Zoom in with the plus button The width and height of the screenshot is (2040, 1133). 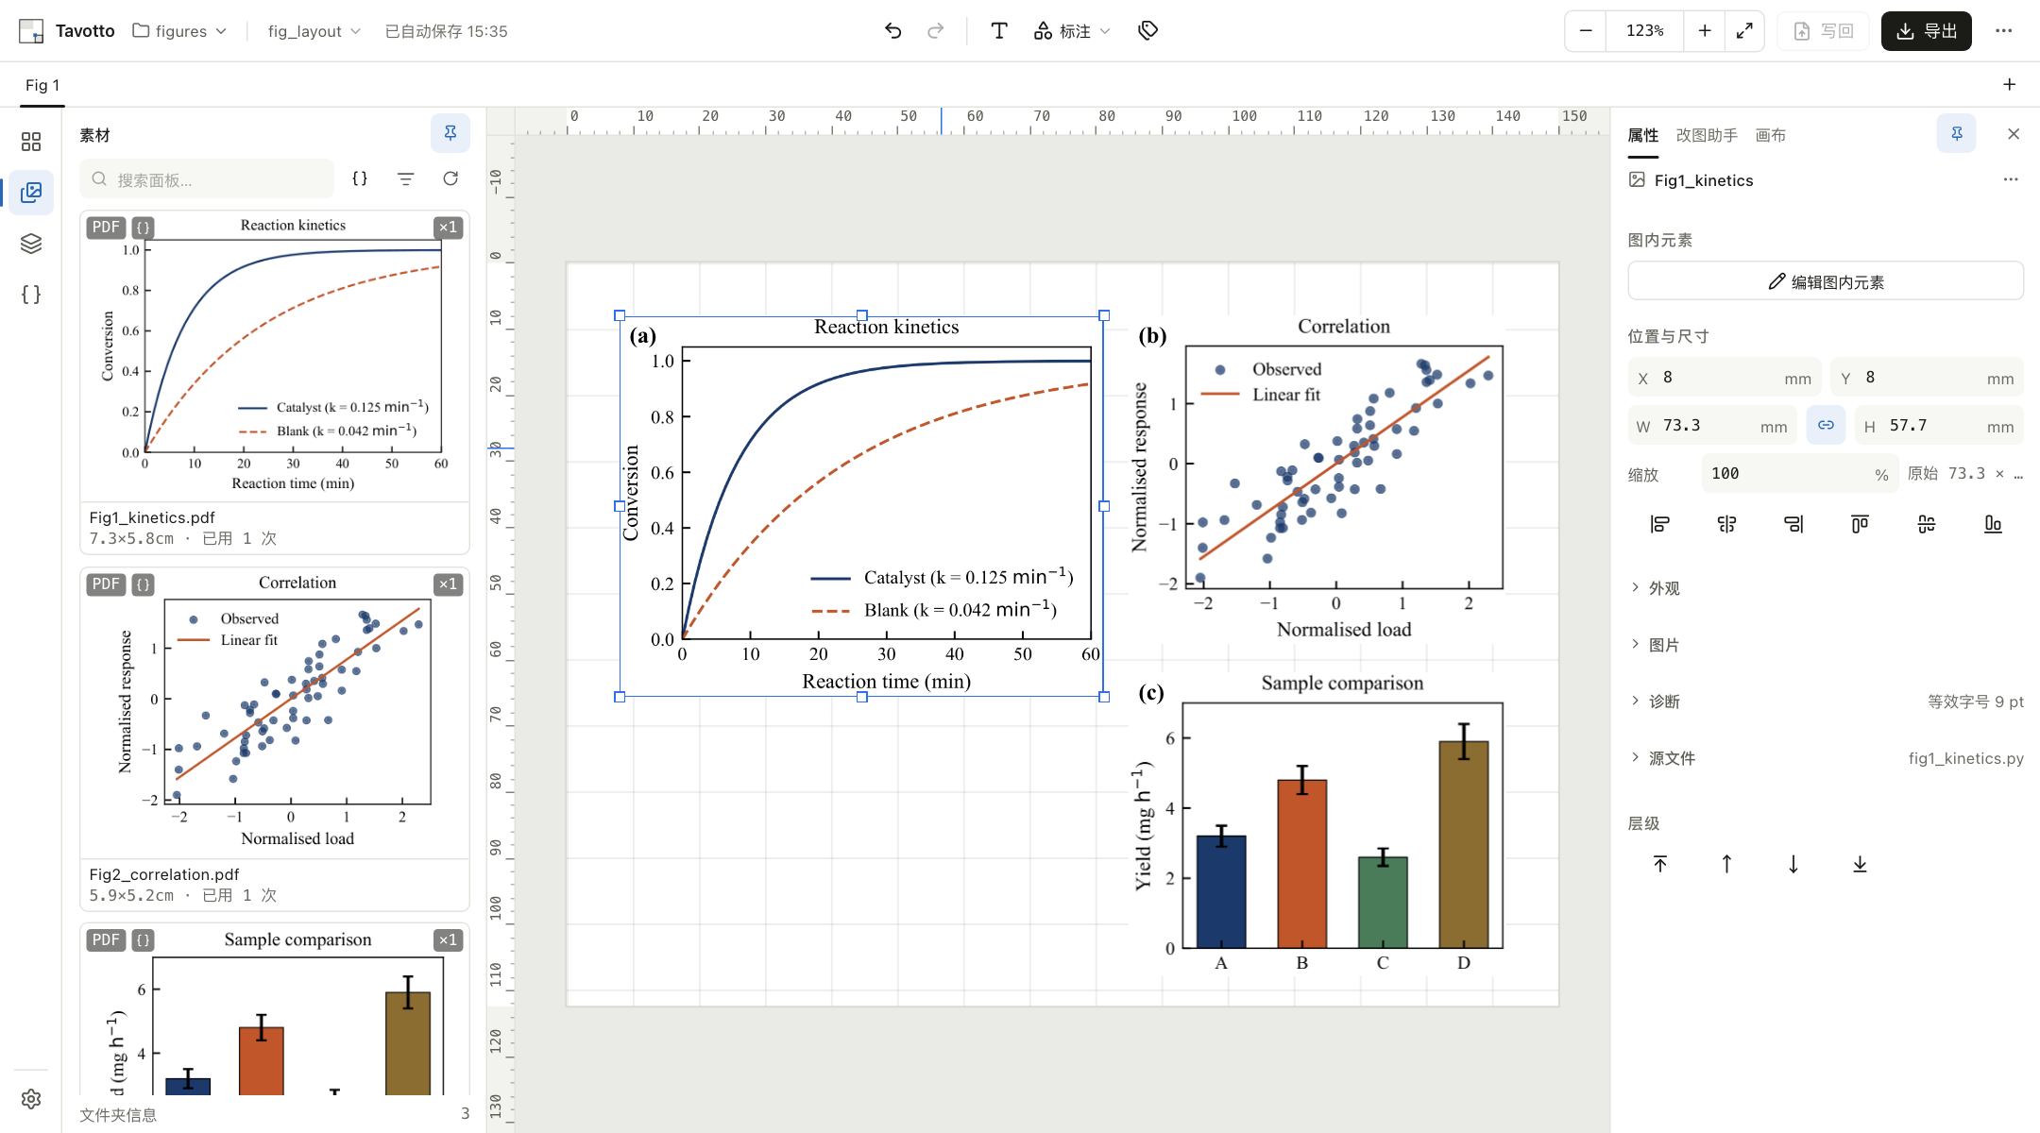pos(1704,31)
